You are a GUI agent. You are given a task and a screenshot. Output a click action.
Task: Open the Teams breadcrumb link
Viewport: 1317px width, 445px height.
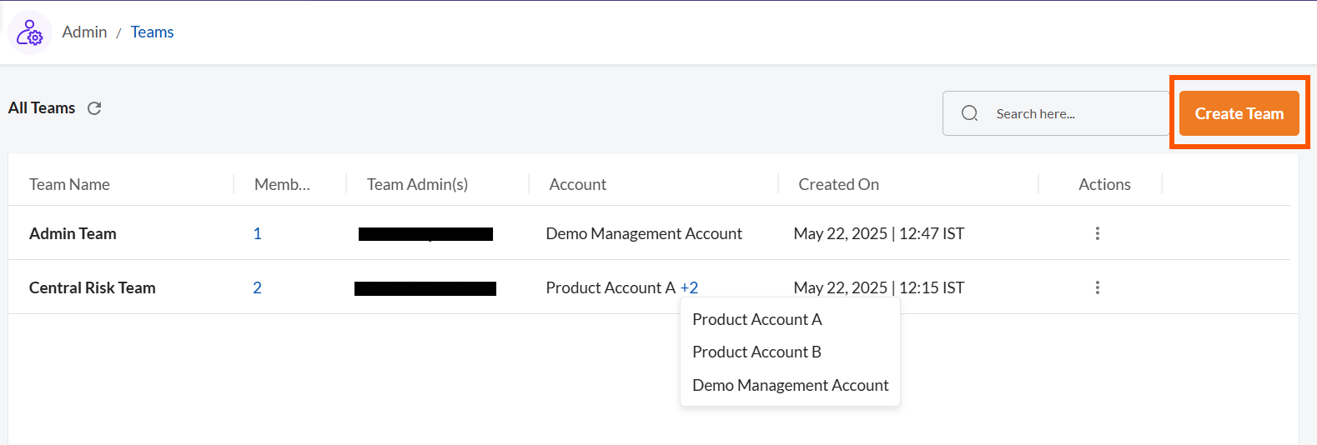[153, 32]
